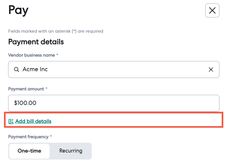Click the bill document icon beside Add bill details
The width and height of the screenshot is (227, 168).
pyautogui.click(x=11, y=121)
